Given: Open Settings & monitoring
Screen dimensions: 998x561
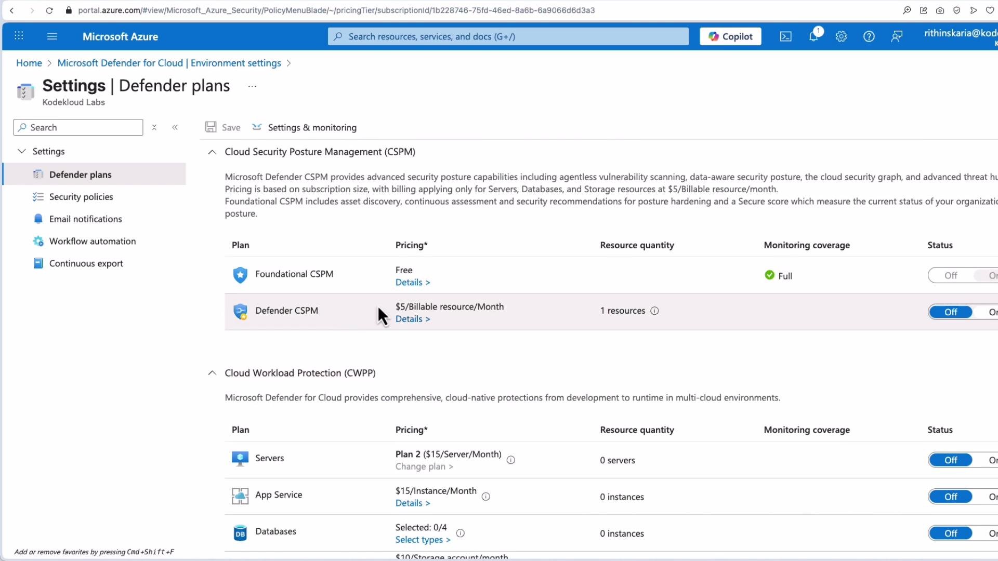Looking at the screenshot, I should pyautogui.click(x=305, y=127).
